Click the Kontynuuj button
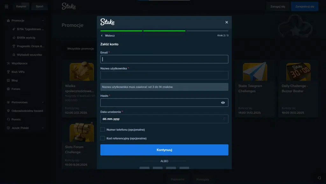The height and width of the screenshot is (184, 326). coord(164,150)
